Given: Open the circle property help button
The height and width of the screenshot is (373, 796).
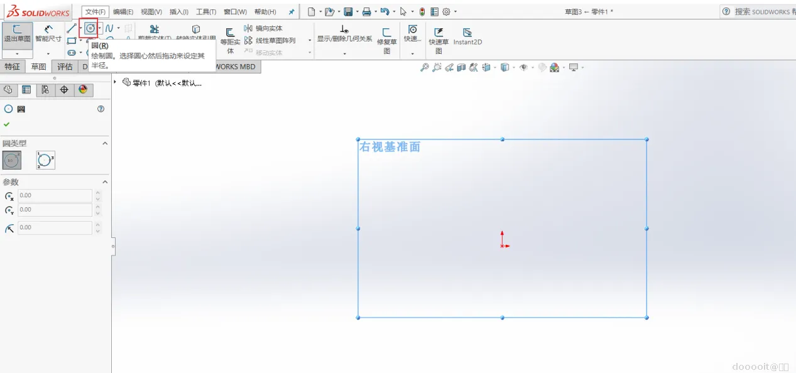Looking at the screenshot, I should coord(101,109).
